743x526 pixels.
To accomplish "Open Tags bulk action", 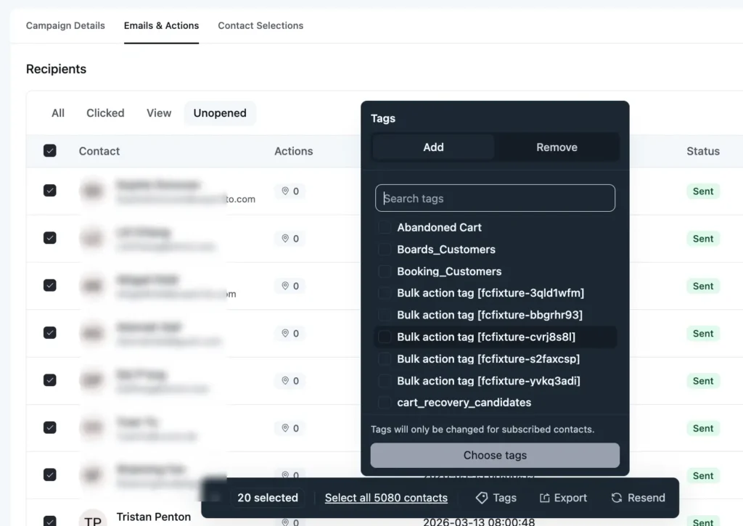I will coord(496,498).
